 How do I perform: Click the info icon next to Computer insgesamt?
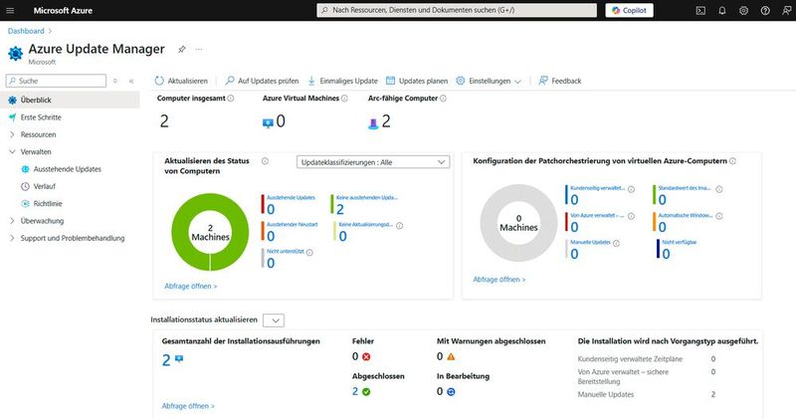pos(231,98)
